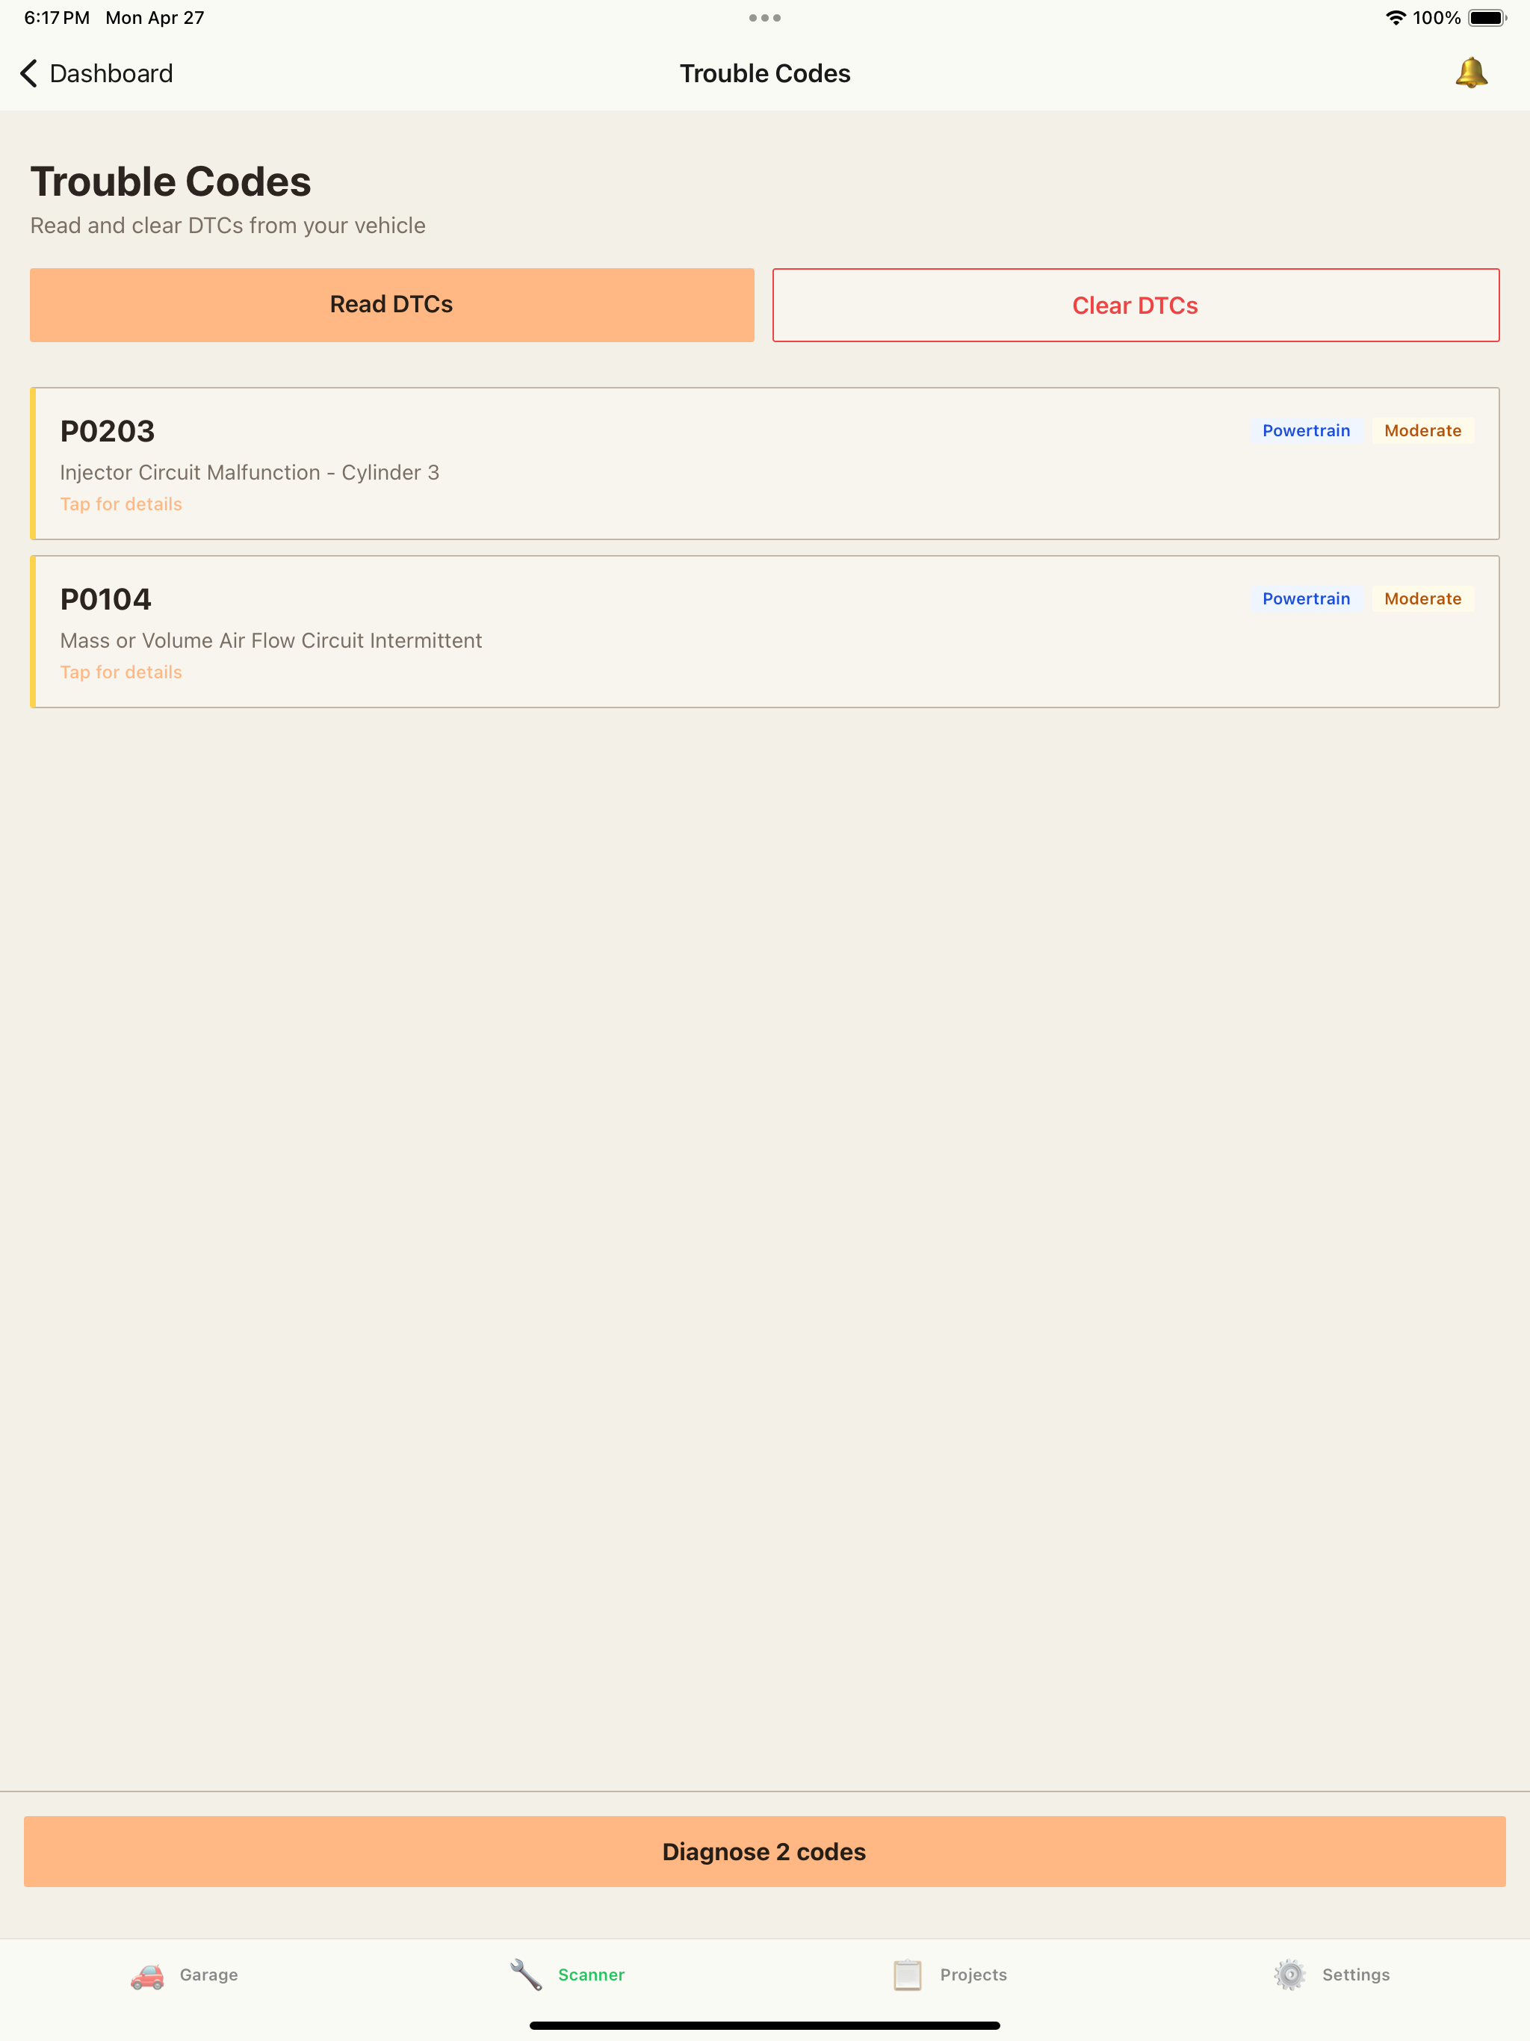The image size is (1530, 2041).
Task: Click 'Read and clear DTCs from your vehicle'
Action: [228, 226]
